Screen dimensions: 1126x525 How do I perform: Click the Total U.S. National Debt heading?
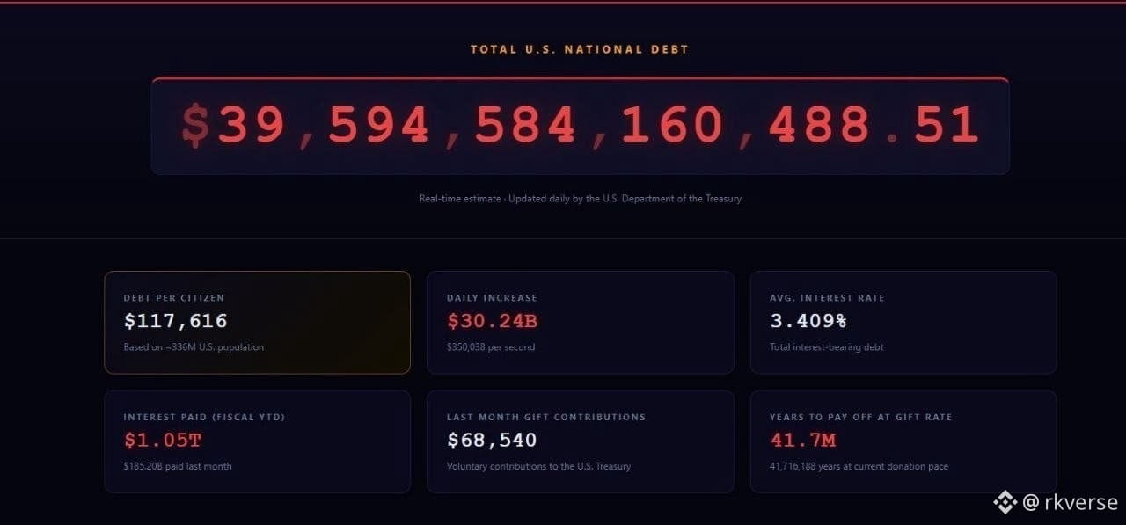point(580,49)
